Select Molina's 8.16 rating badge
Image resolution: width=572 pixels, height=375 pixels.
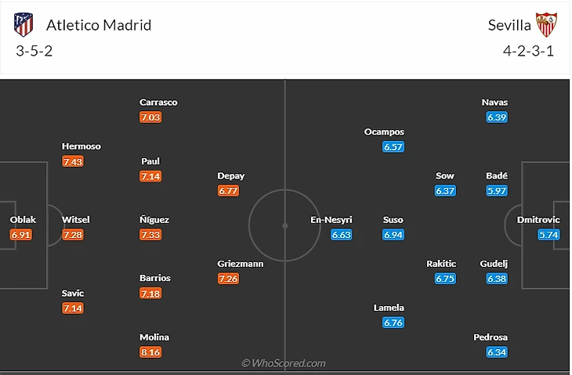coord(150,352)
